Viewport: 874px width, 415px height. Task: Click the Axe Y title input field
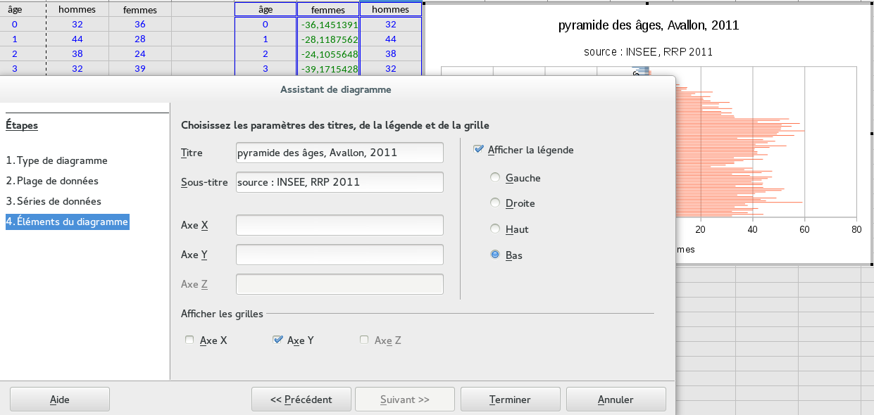click(339, 255)
